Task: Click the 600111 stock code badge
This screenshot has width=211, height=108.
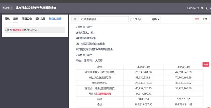Action: pos(8,8)
